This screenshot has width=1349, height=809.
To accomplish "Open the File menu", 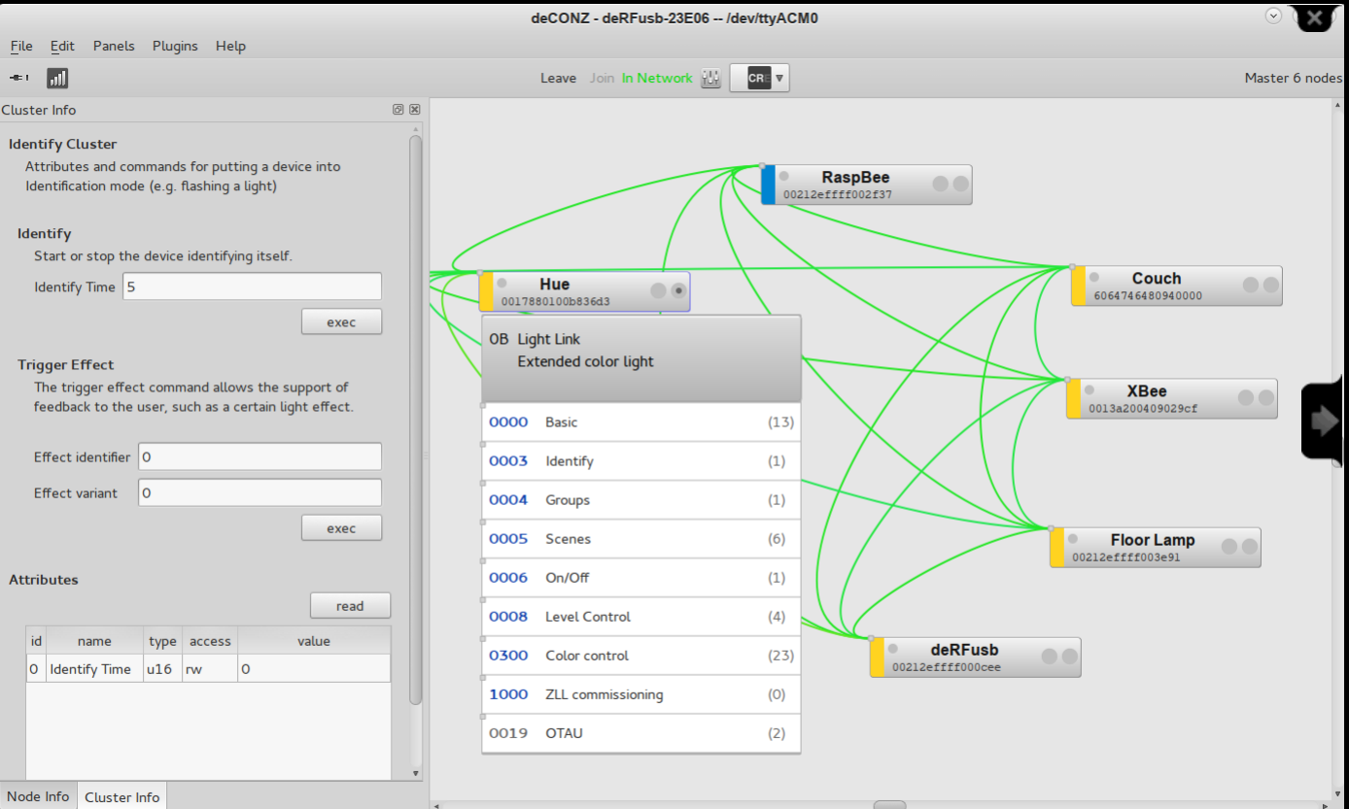I will coord(21,46).
